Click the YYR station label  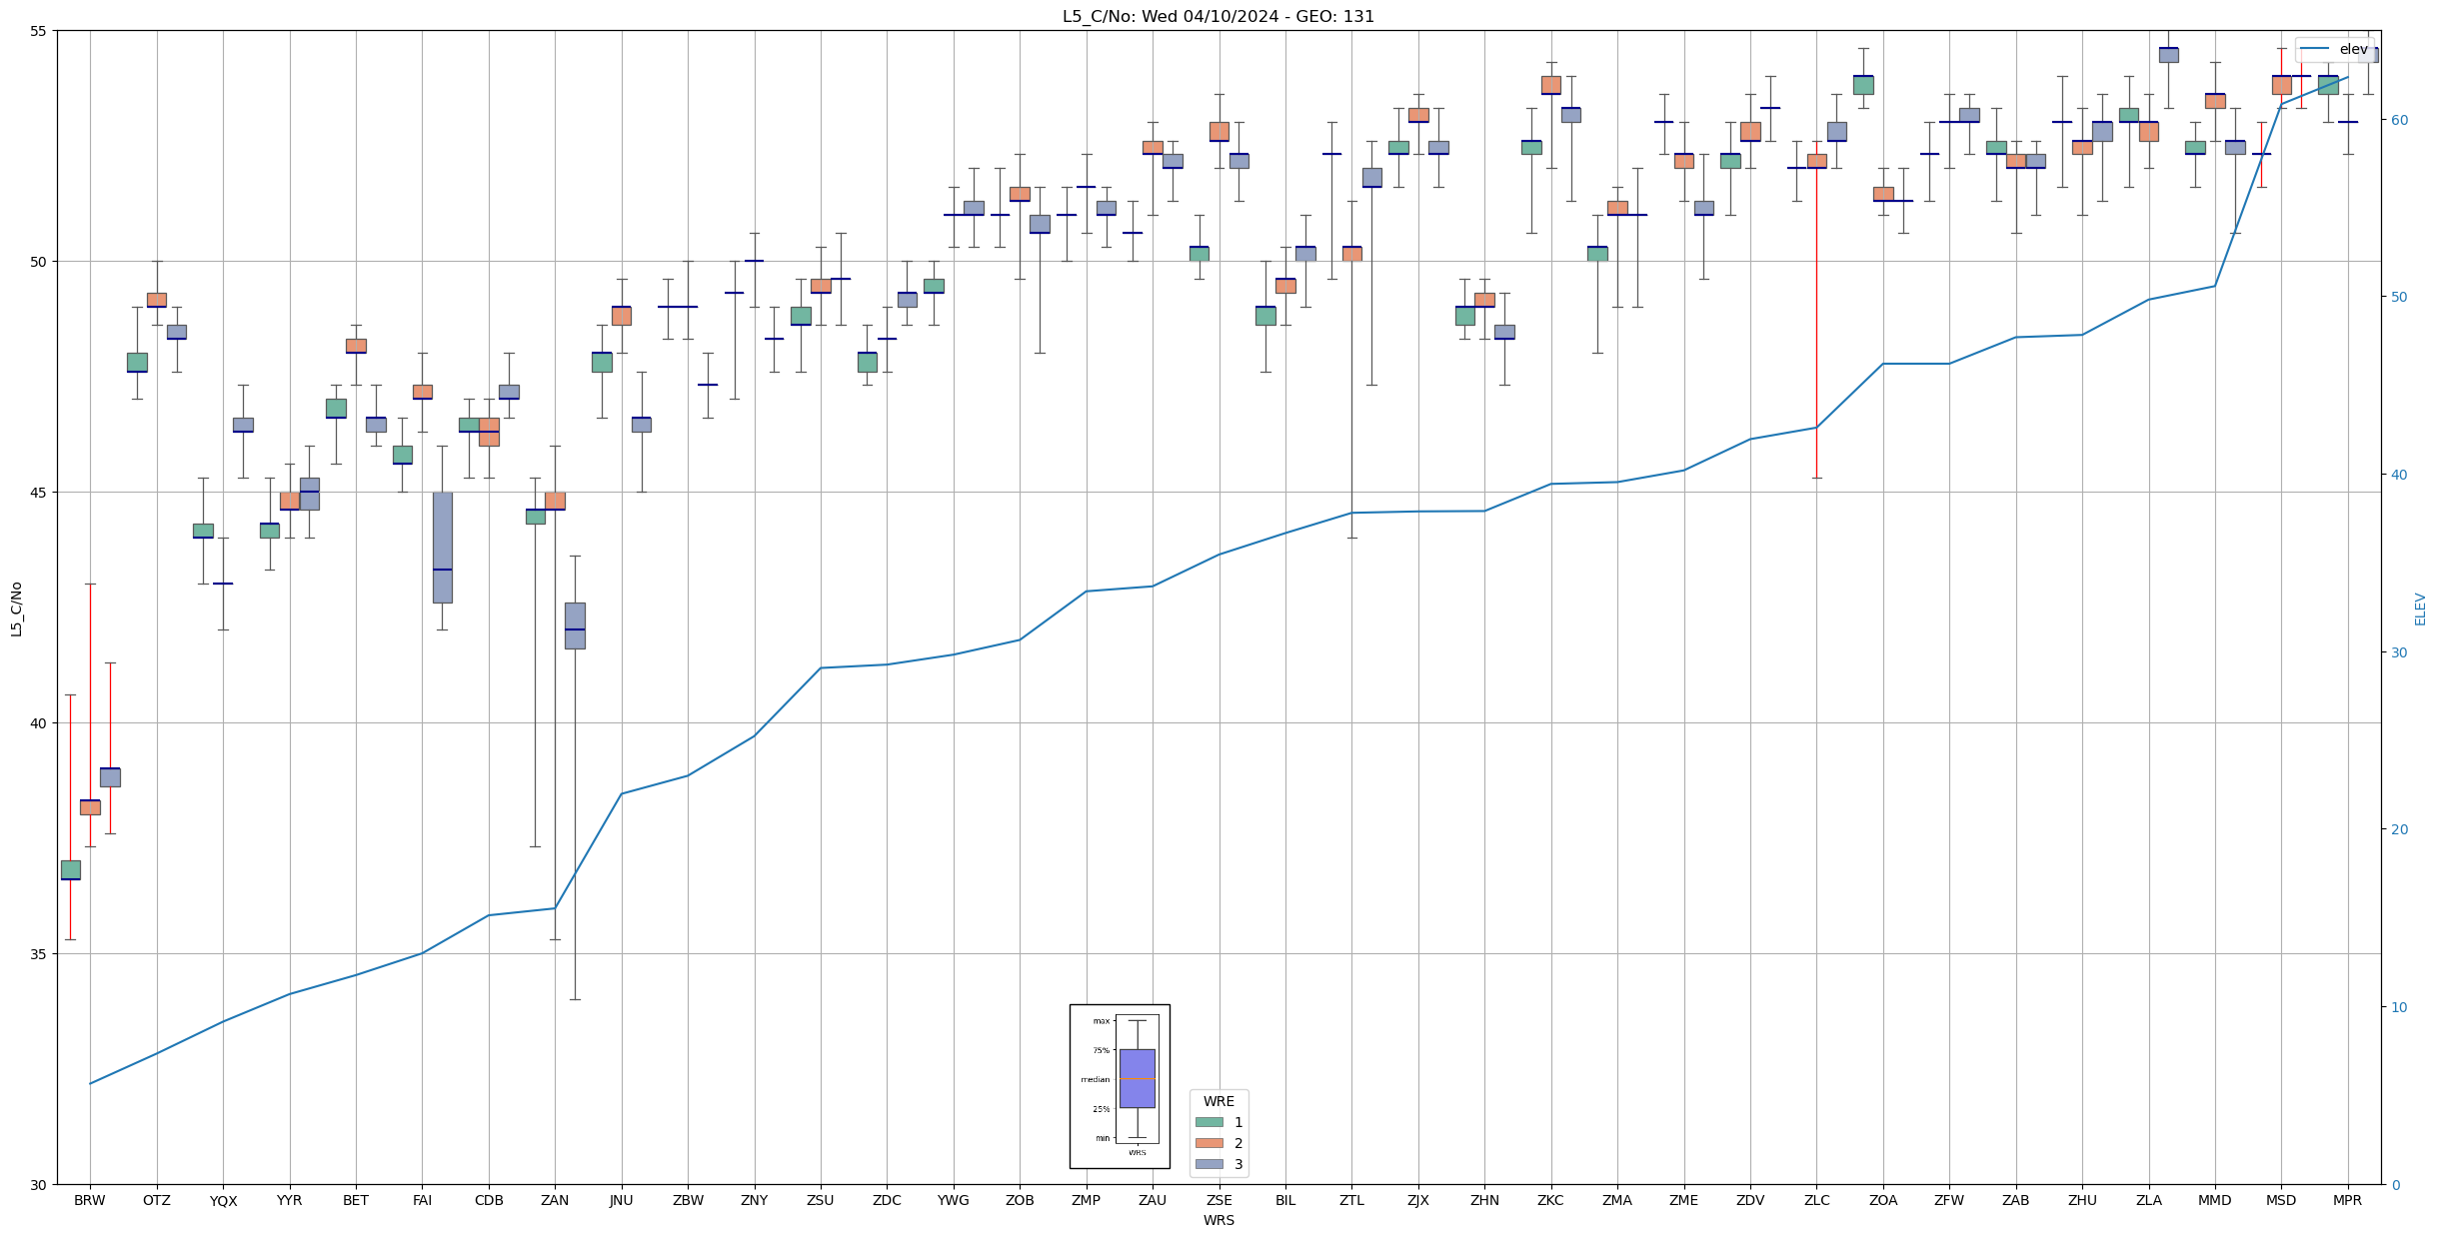tap(289, 1201)
